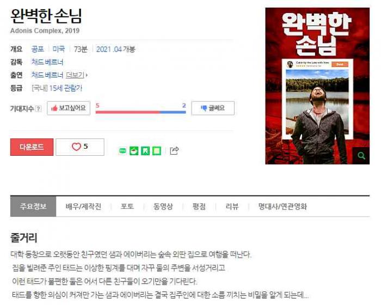Vote 보고싶어요 thumbs-up button
This screenshot has width=381, height=305.
tap(69, 108)
